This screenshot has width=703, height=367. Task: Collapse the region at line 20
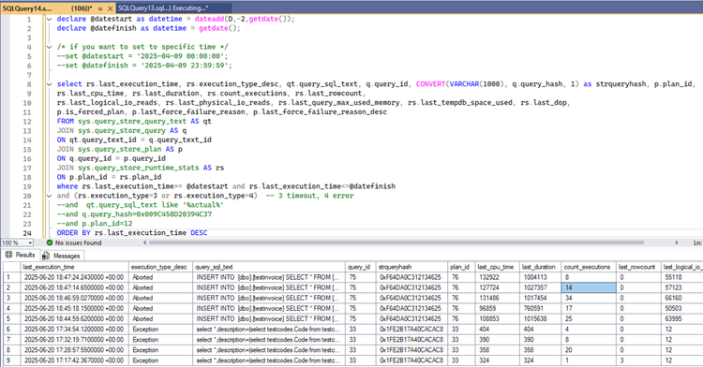click(x=50, y=196)
